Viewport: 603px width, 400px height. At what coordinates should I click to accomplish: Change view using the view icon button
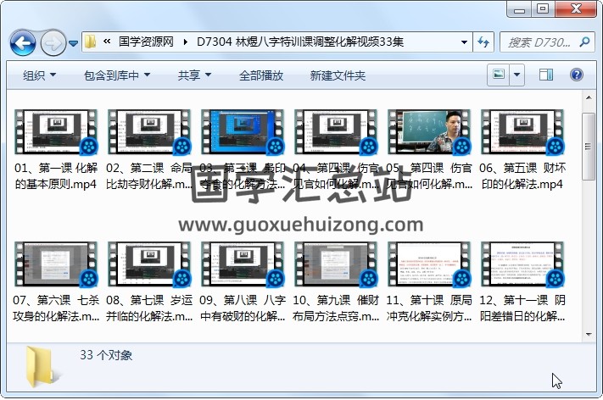point(499,75)
